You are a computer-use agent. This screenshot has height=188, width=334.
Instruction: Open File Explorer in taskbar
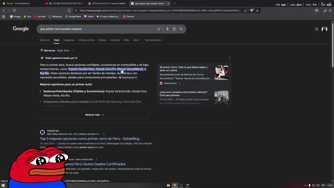pyautogui.click(x=168, y=185)
